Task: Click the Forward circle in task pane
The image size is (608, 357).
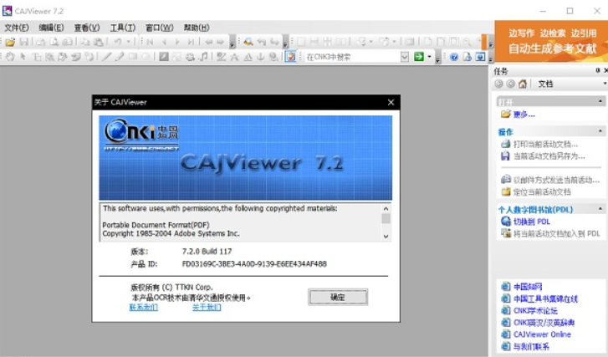Action: point(511,84)
